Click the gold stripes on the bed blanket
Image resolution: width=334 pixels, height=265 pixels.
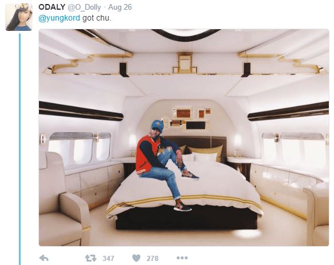tap(184, 200)
